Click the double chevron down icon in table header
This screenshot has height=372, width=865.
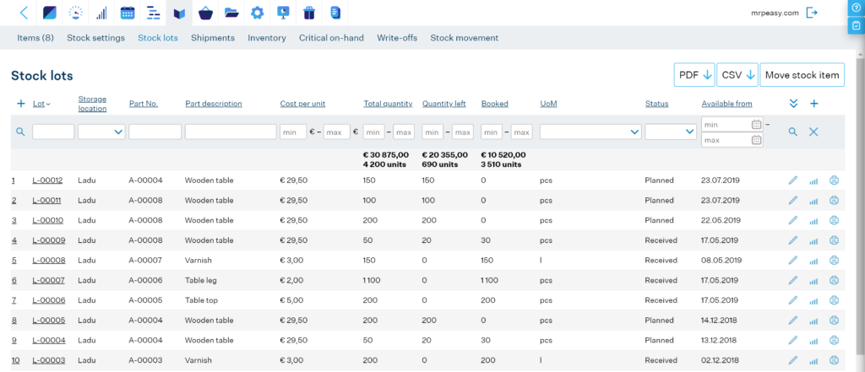pyautogui.click(x=793, y=104)
